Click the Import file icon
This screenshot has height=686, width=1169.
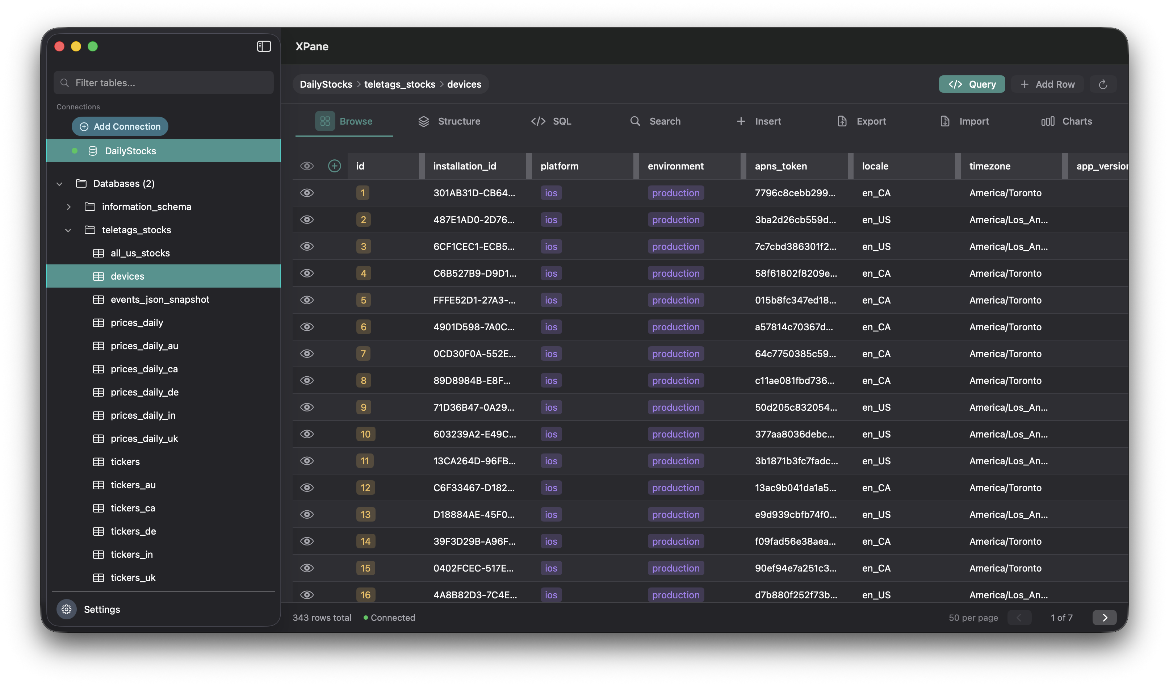click(x=945, y=121)
